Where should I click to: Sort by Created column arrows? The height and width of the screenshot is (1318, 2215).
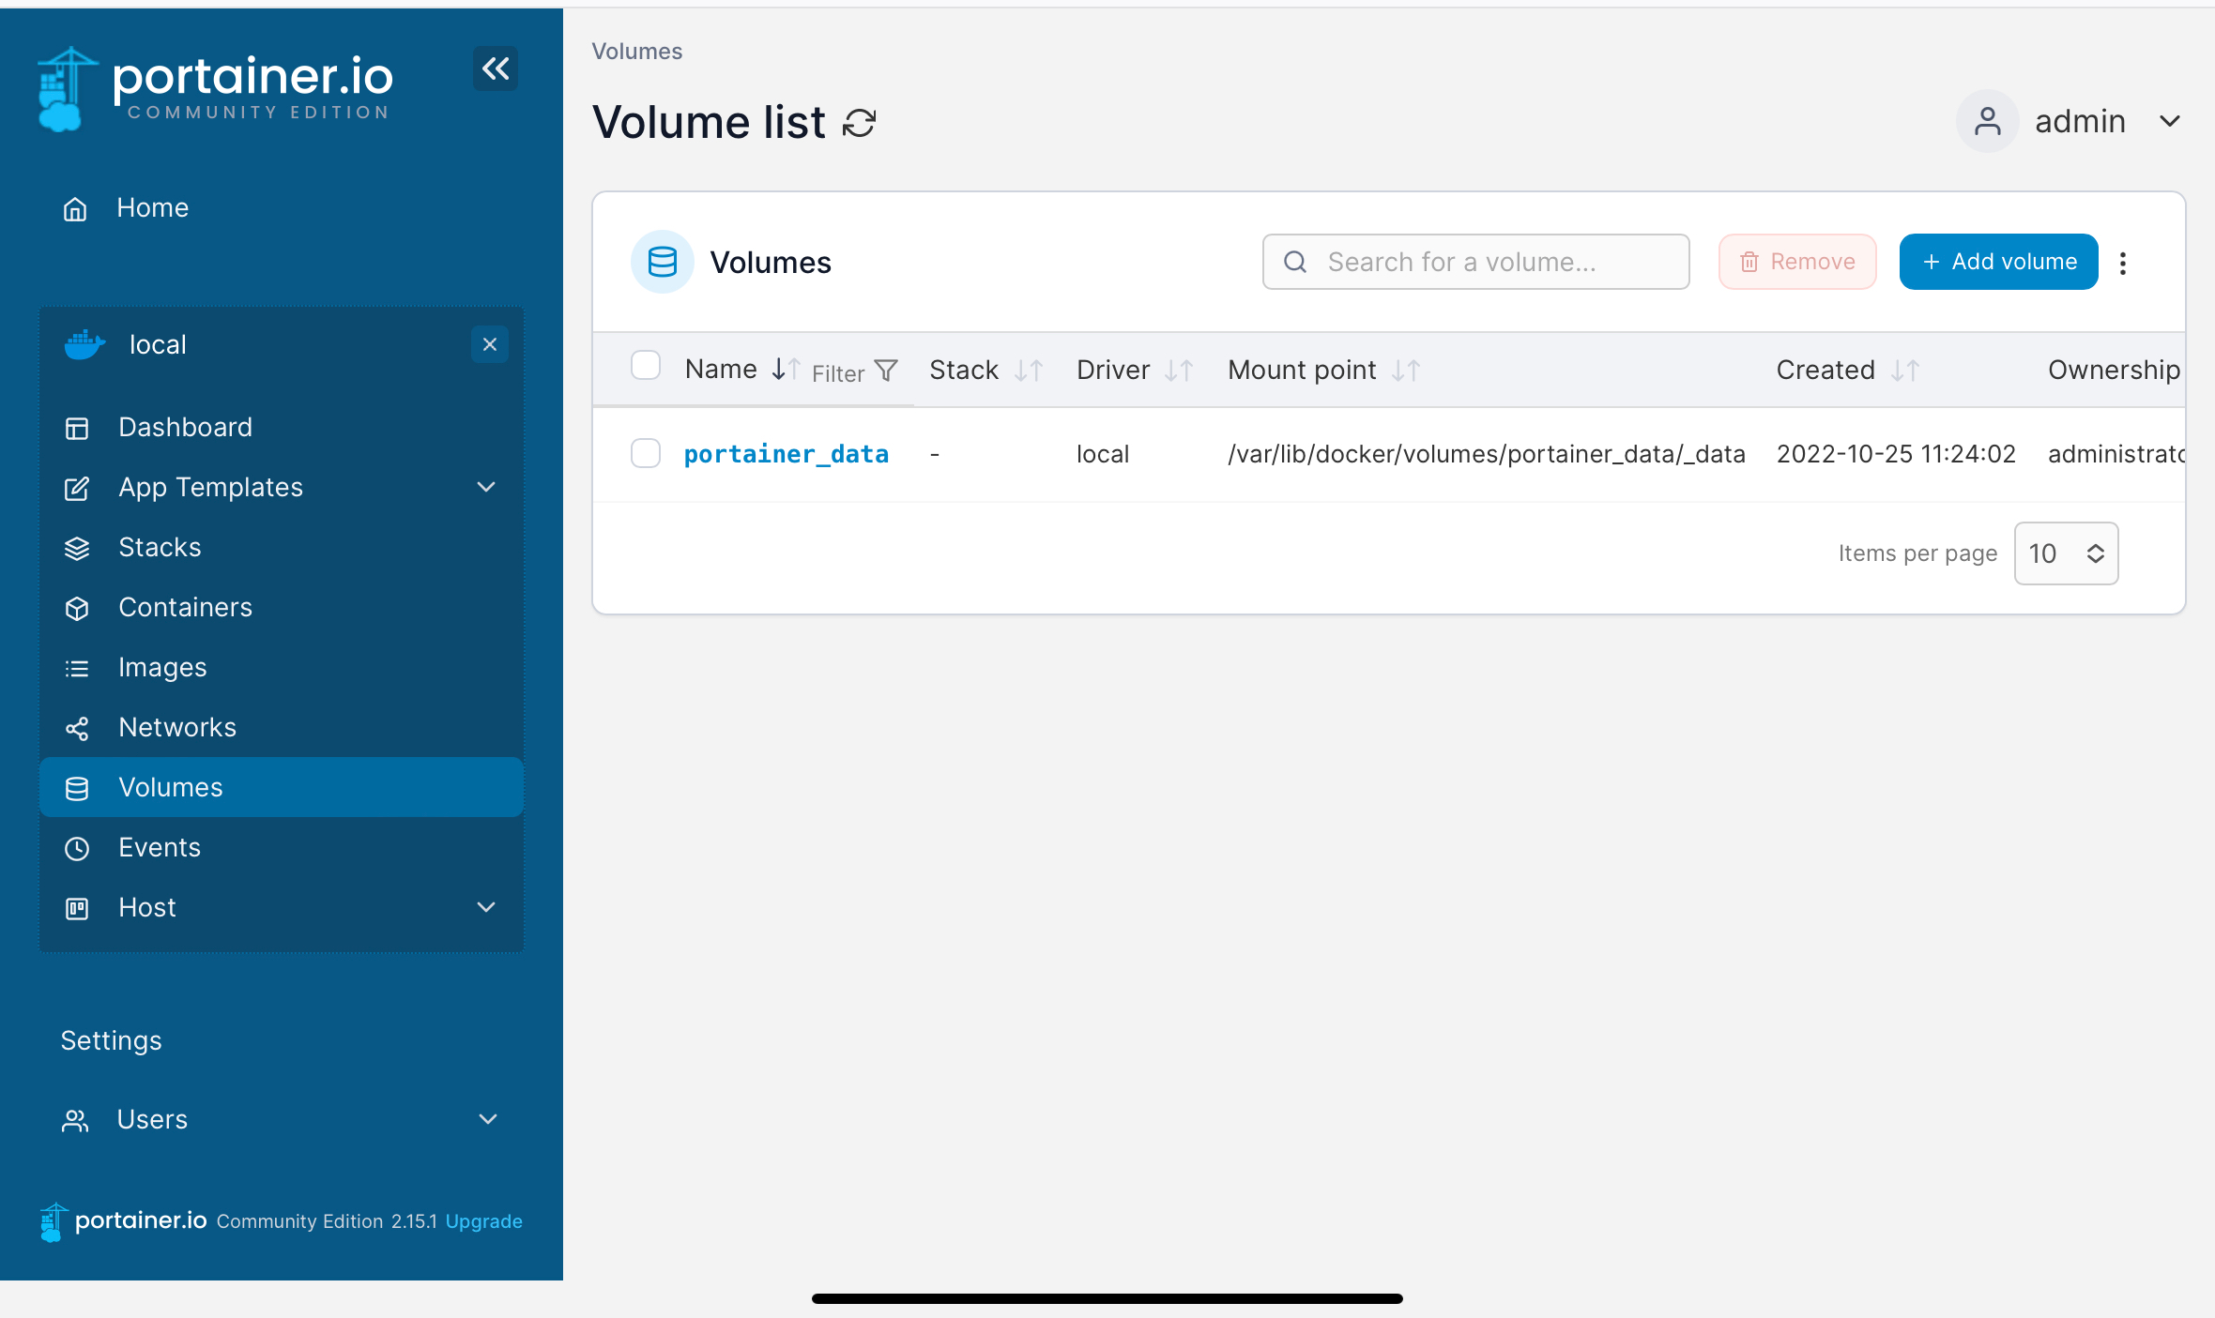1904,371
